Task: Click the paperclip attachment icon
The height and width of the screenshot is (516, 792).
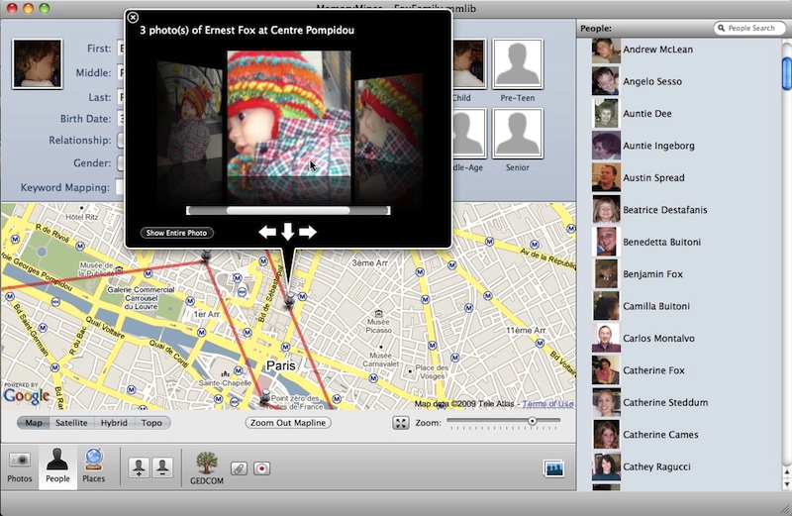Action: (239, 468)
